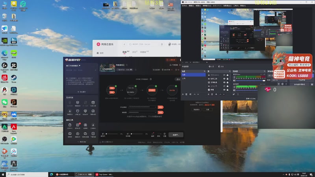Adjust microphone volume slider in live companion

coord(112,134)
